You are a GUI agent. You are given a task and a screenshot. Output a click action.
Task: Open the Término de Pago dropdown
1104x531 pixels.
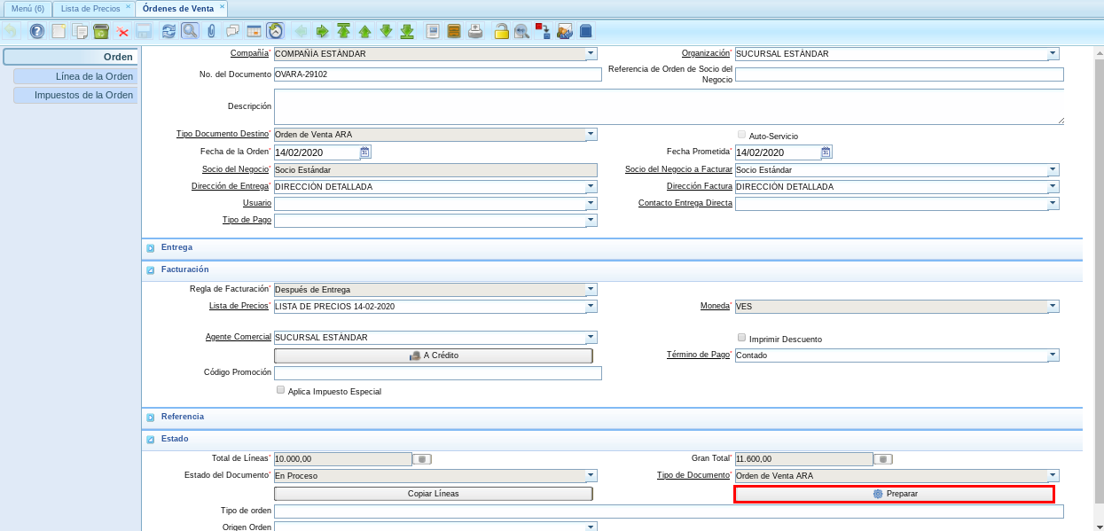1053,355
